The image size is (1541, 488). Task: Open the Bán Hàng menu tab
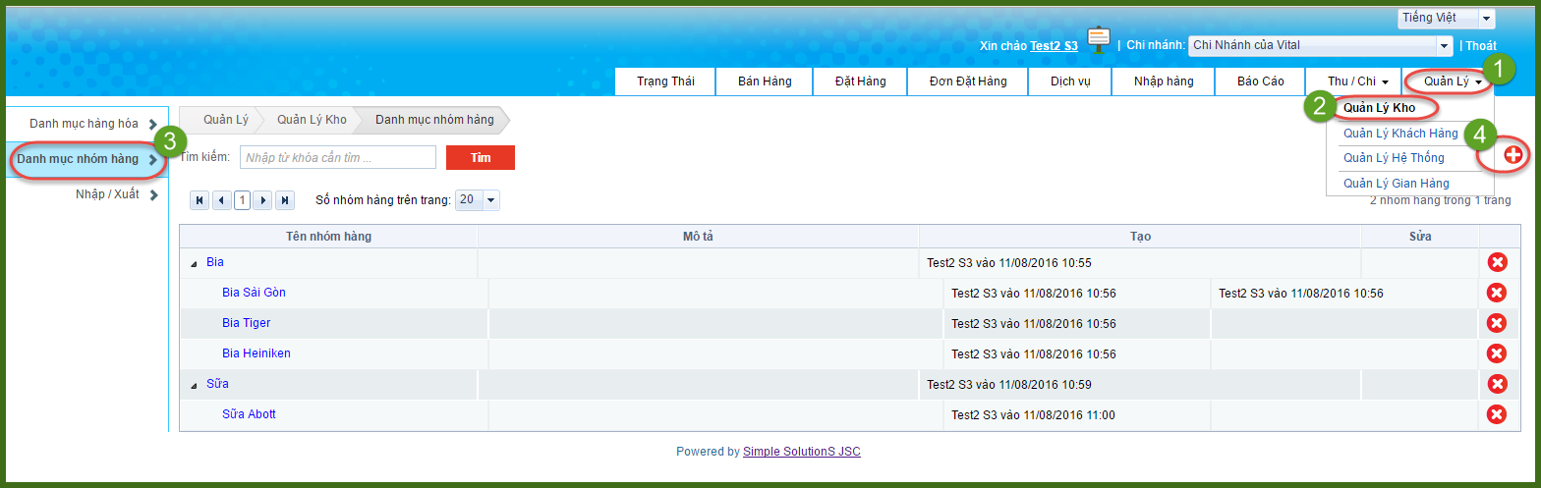click(x=765, y=81)
